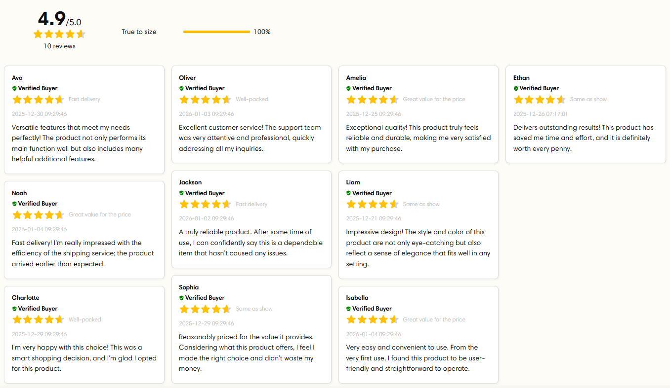Click the verified shield icon in Liam's review

348,193
